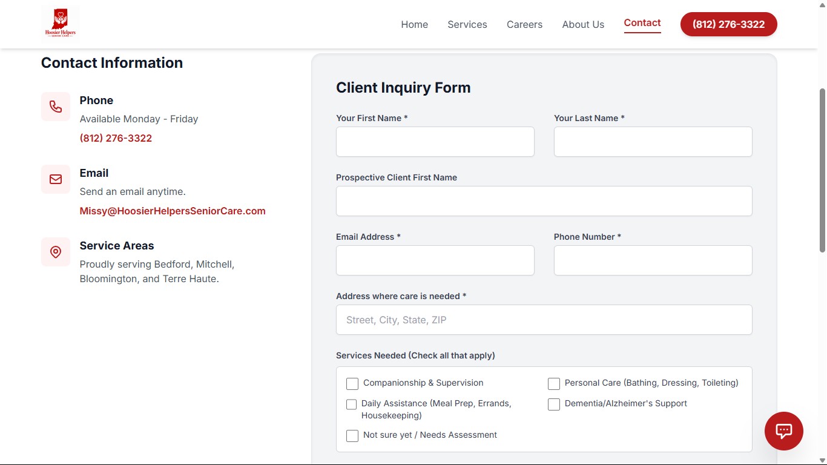Click the Send an email anytime text
The width and height of the screenshot is (827, 465).
pyautogui.click(x=133, y=191)
